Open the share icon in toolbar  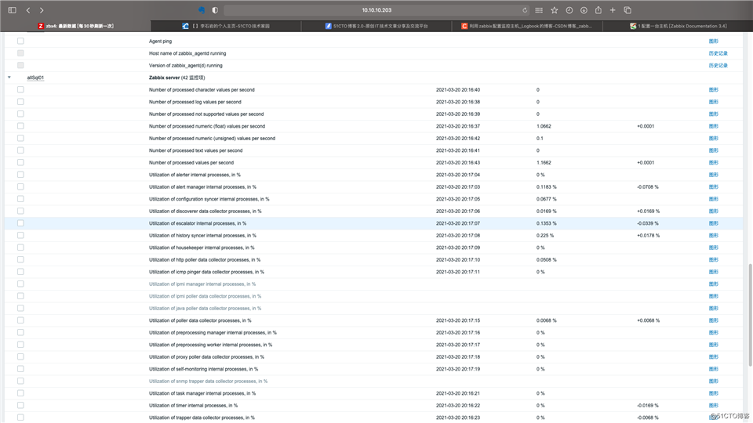coord(598,10)
